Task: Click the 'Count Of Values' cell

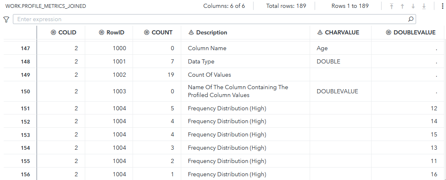Action: (x=209, y=75)
